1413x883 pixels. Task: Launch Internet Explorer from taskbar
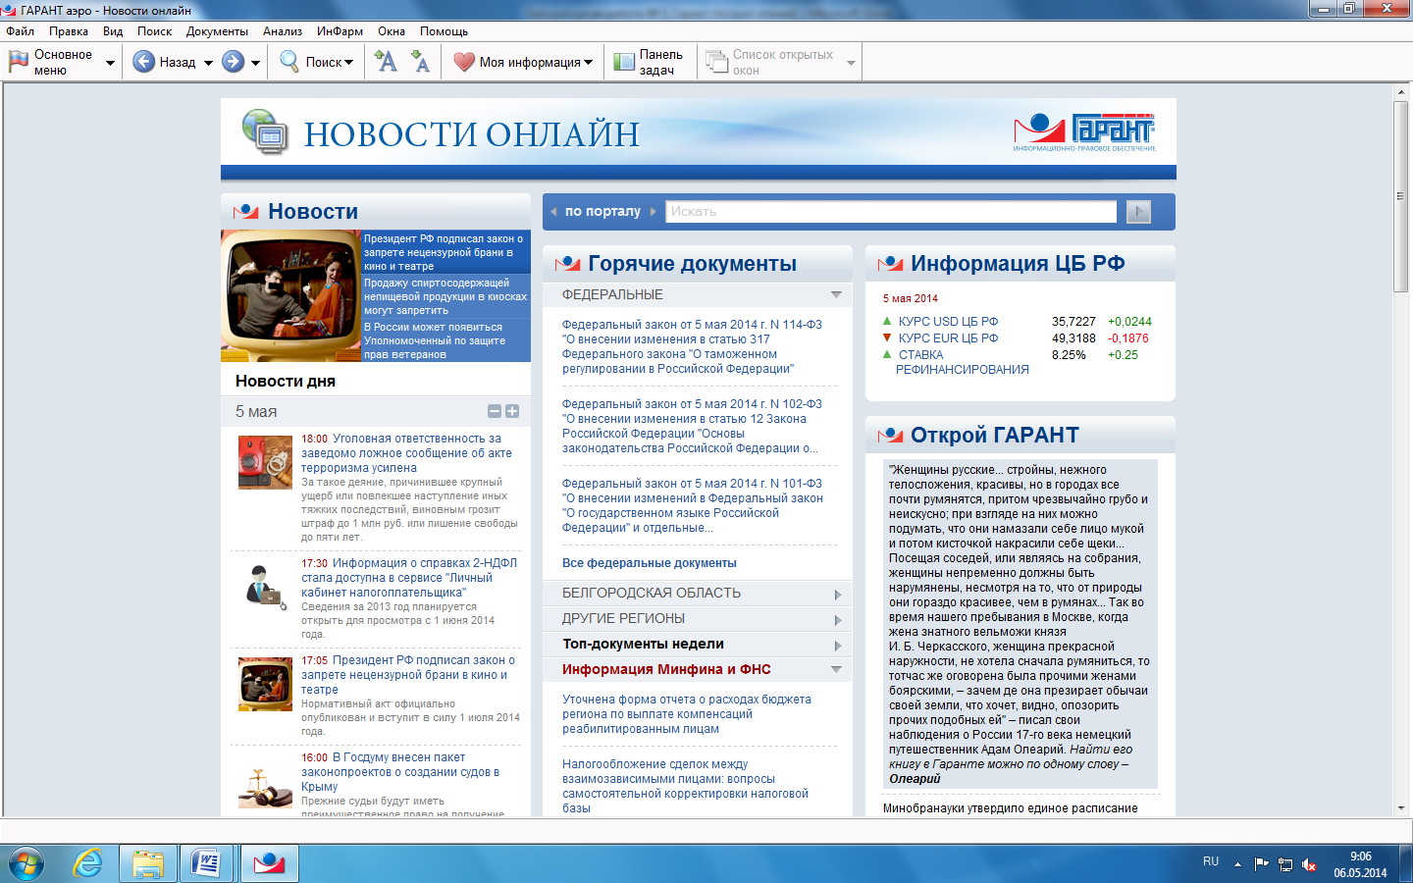[88, 863]
